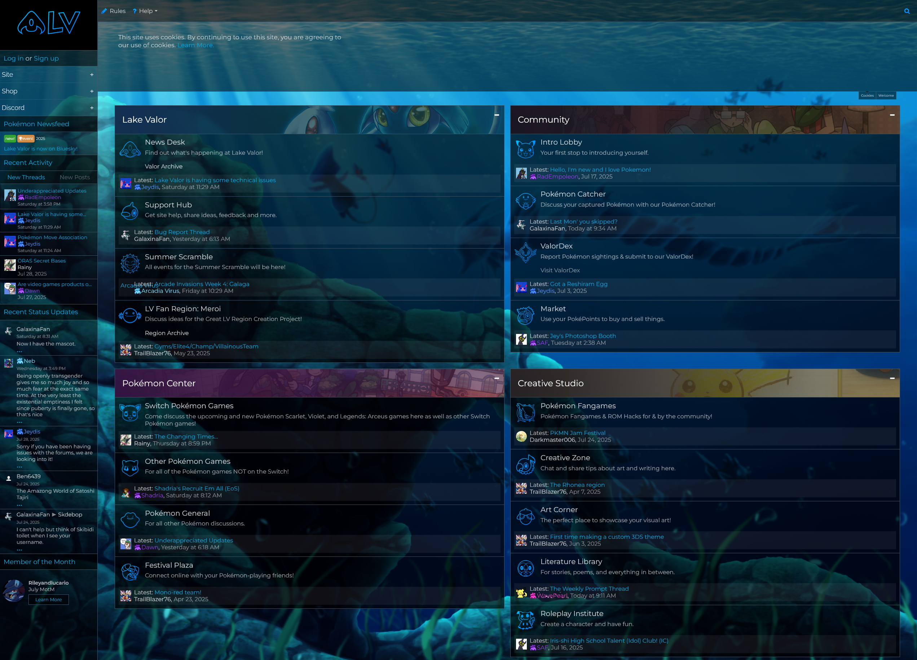Click the Festival Plaza forum icon
Image resolution: width=917 pixels, height=660 pixels.
(130, 572)
